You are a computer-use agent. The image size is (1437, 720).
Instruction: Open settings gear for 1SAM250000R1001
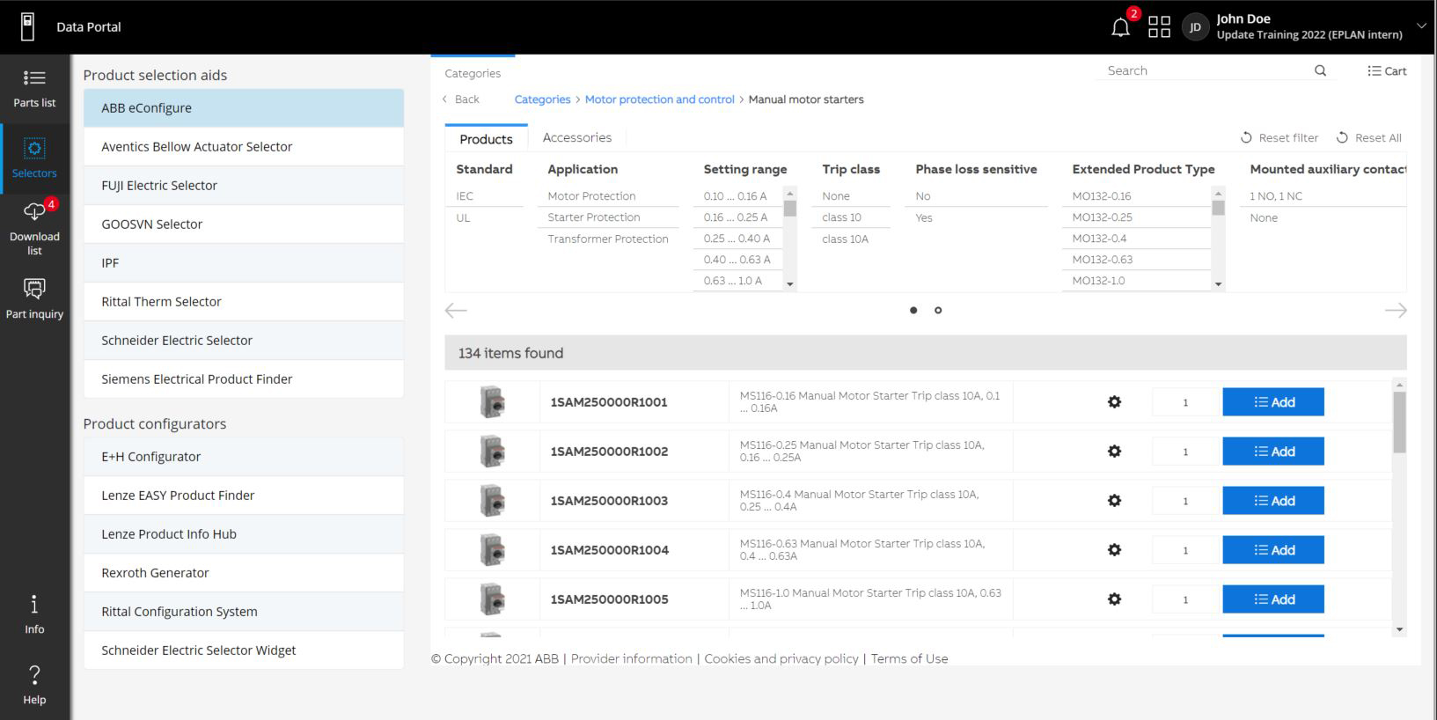pos(1114,402)
